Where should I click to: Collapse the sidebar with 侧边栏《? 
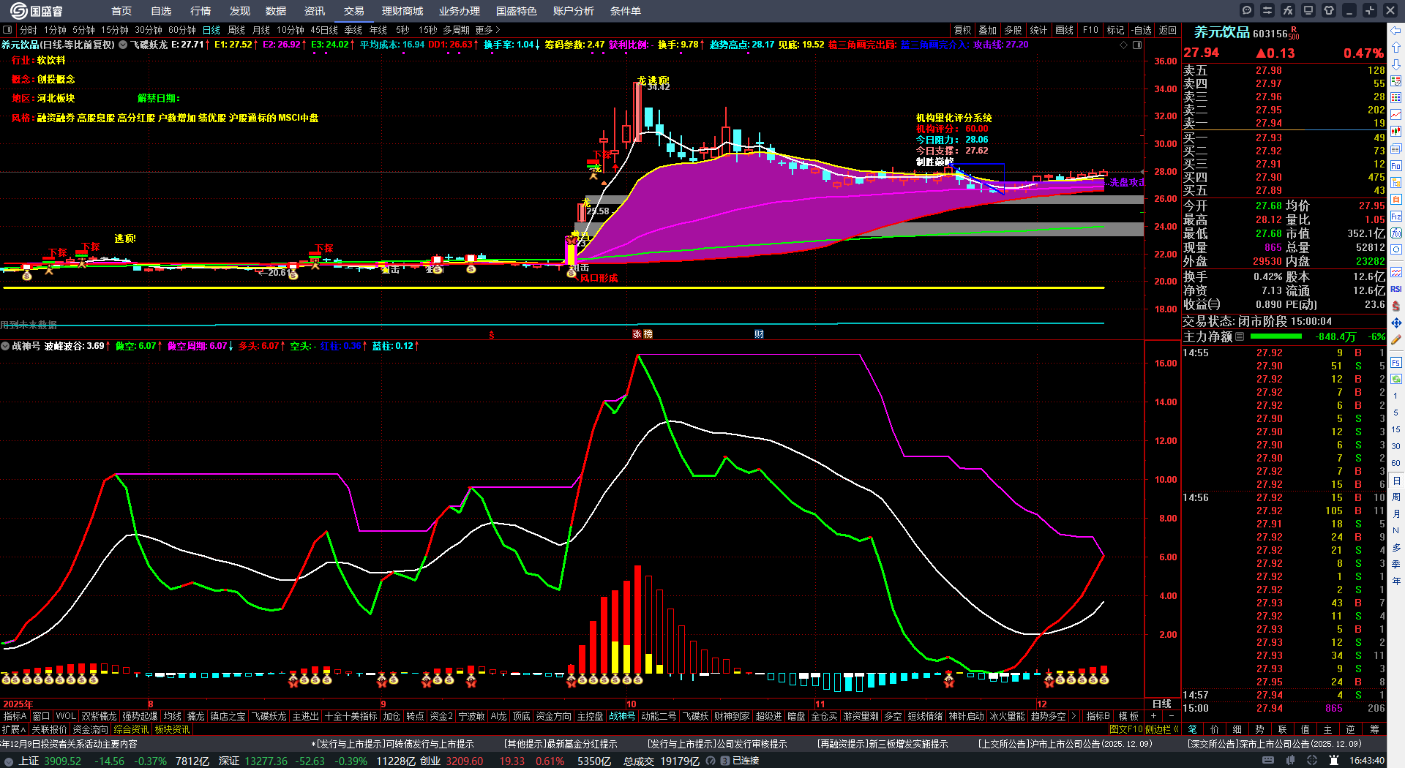point(1161,729)
